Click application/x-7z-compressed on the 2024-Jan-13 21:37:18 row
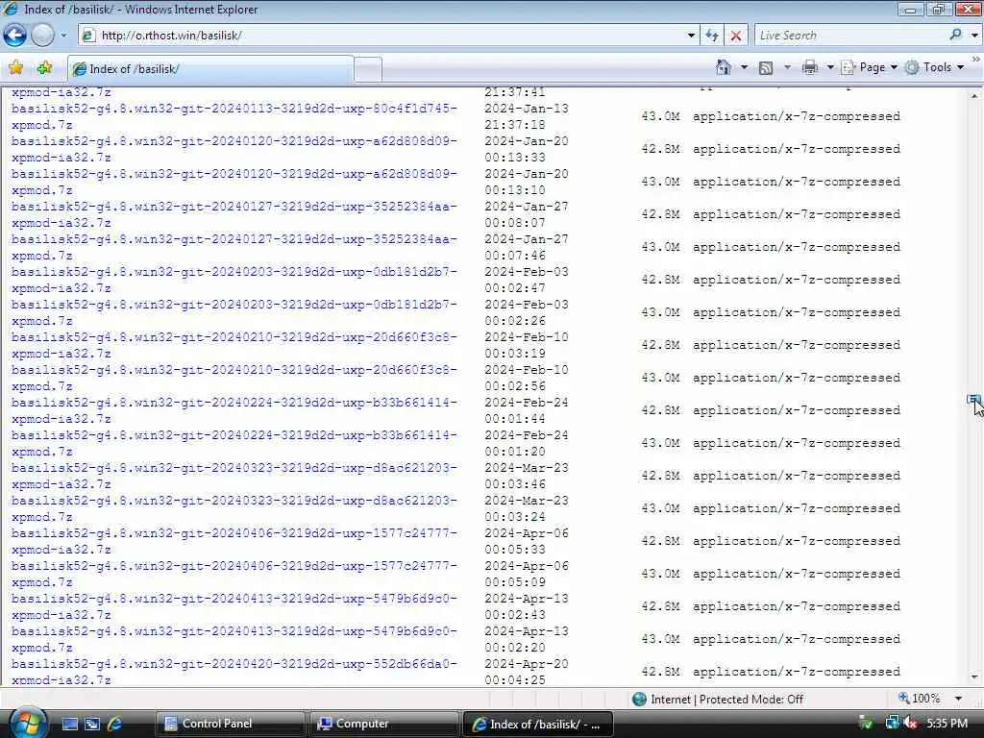Viewport: 984px width, 738px height. point(797,116)
